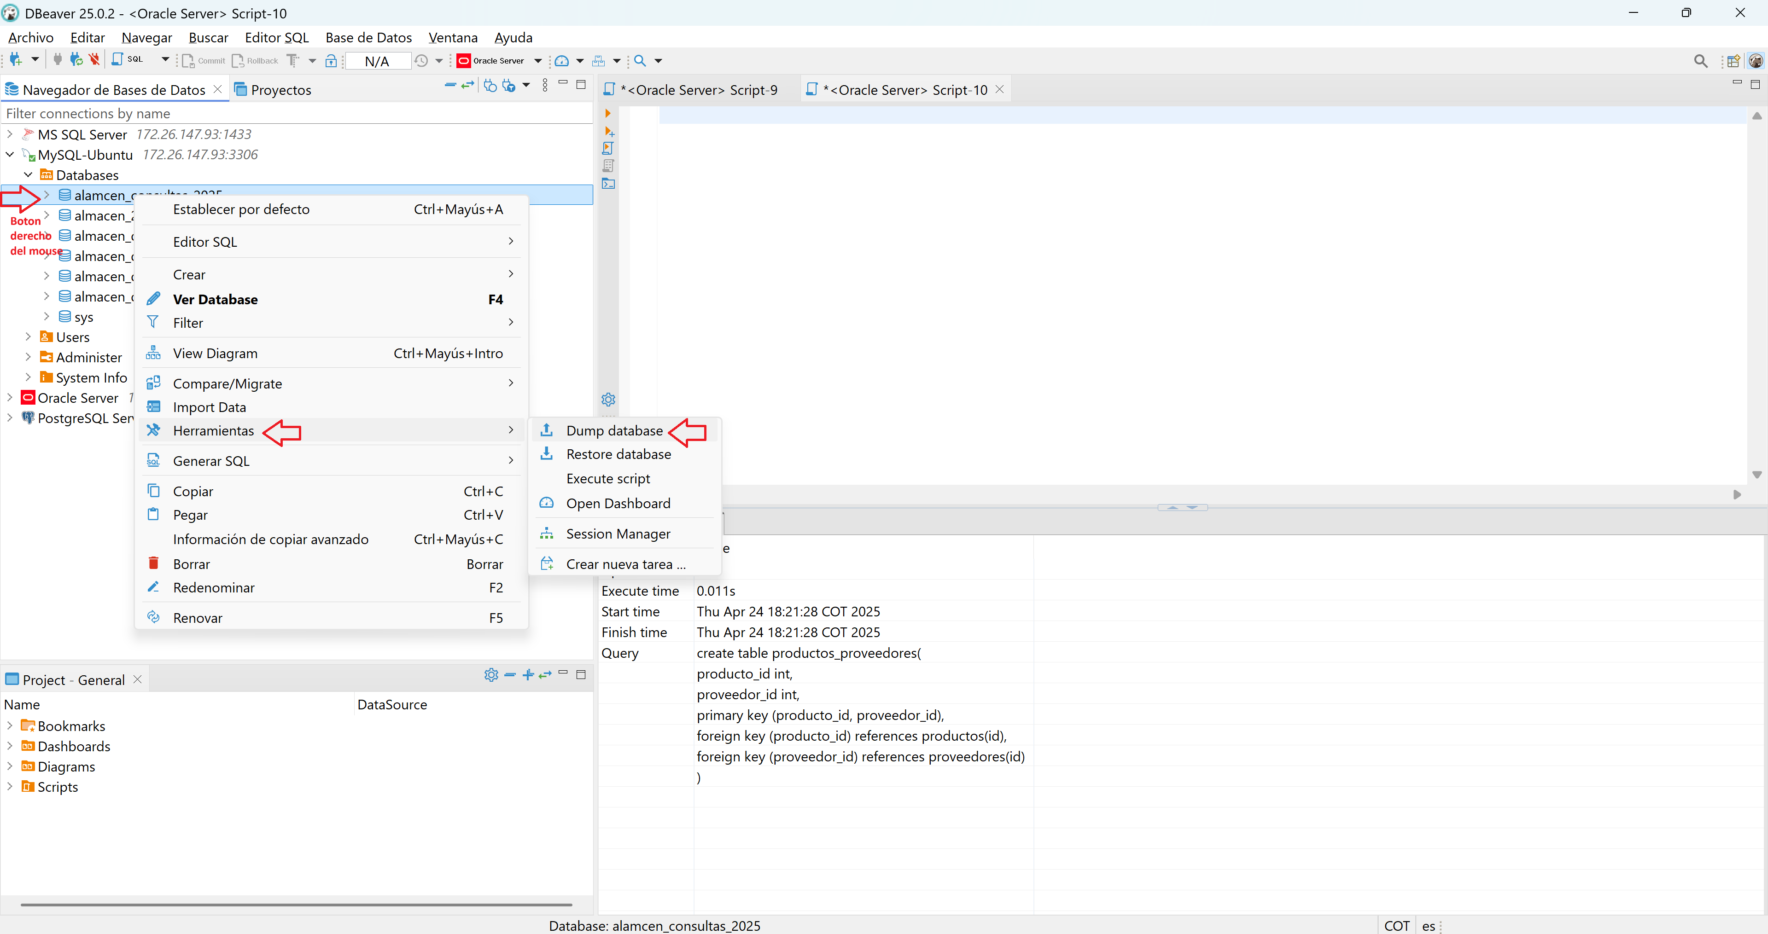Open the Base de Datos menu

[368, 38]
